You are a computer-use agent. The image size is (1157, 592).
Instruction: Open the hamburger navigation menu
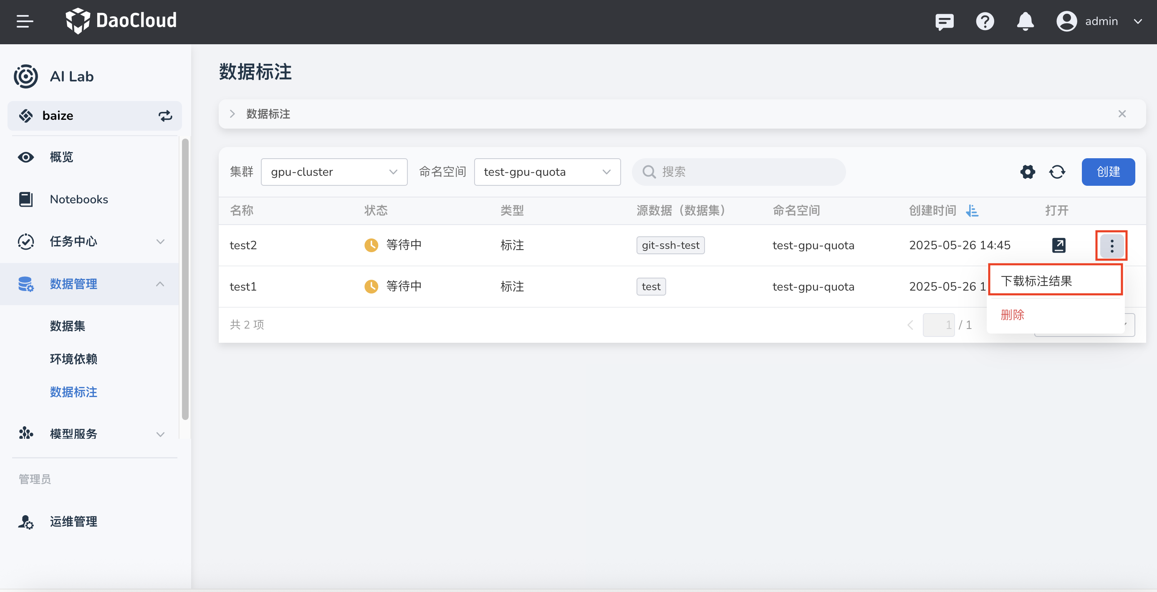[25, 21]
